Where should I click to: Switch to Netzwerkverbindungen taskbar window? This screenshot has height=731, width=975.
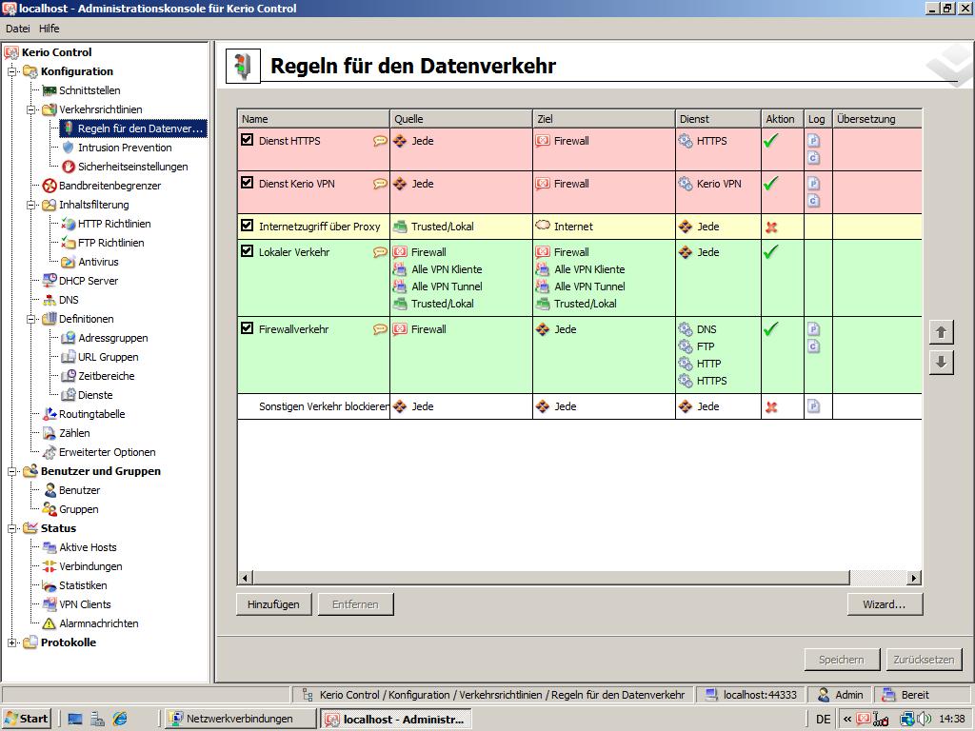(x=239, y=720)
